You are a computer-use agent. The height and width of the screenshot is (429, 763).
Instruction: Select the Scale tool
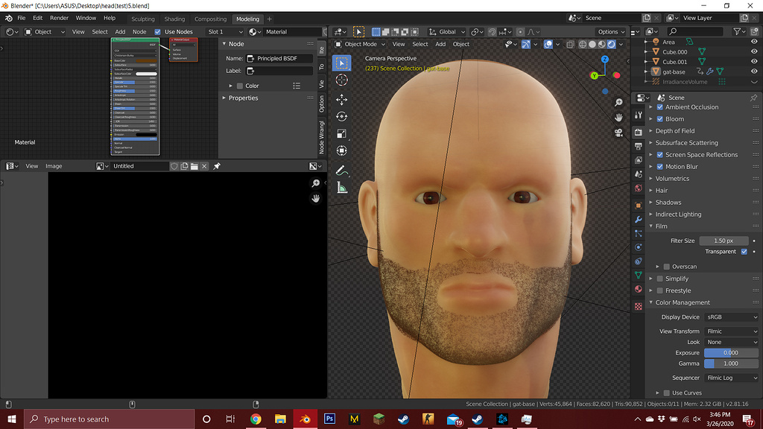[341, 133]
